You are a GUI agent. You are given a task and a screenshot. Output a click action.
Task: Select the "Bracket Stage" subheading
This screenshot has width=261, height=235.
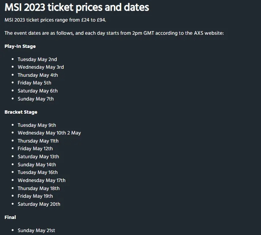pos(21,112)
